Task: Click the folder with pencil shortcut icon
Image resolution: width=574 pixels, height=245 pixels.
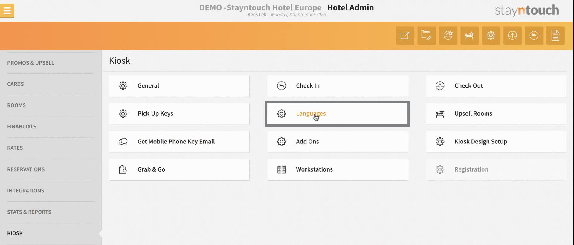Action: (x=427, y=36)
